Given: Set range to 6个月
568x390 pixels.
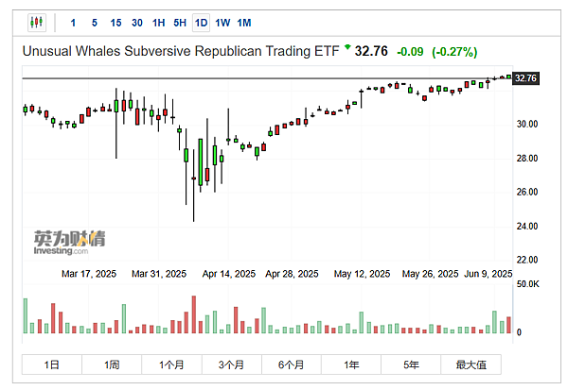Looking at the screenshot, I should (292, 365).
